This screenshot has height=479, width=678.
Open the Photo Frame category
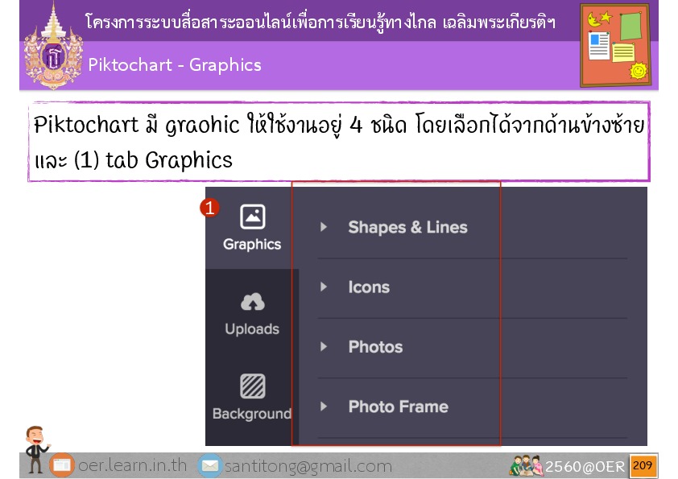[x=399, y=407]
